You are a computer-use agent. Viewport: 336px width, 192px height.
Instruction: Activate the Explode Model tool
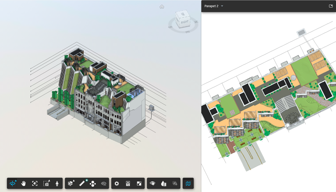tap(93, 184)
